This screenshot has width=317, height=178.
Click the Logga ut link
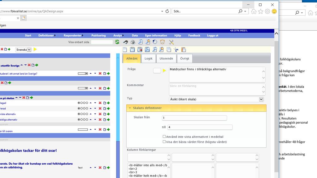213,36
